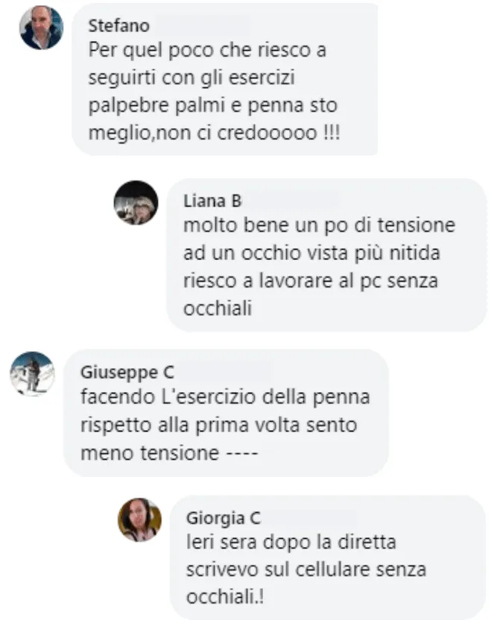Image resolution: width=503 pixels, height=629 pixels.
Task: Open Giuseppe C's mountain profile picture
Action: [33, 374]
